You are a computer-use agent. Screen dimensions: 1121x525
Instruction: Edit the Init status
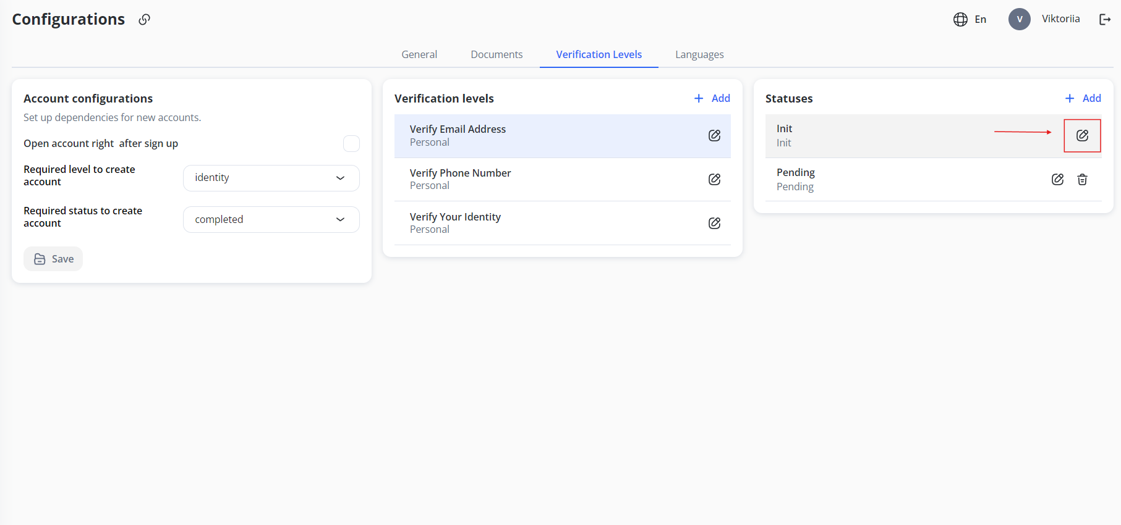pyautogui.click(x=1082, y=136)
